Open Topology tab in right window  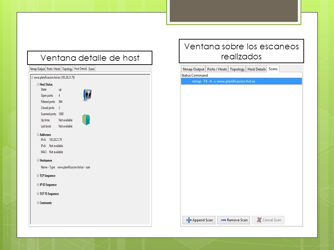(x=237, y=69)
